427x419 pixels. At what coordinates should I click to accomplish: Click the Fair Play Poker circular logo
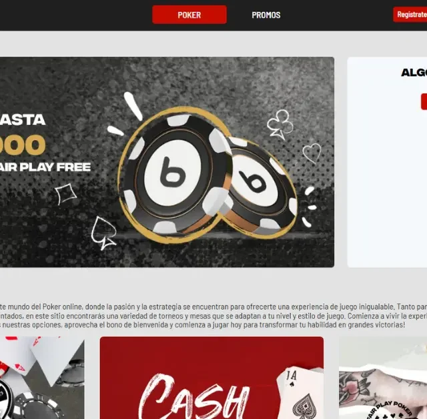point(390,410)
